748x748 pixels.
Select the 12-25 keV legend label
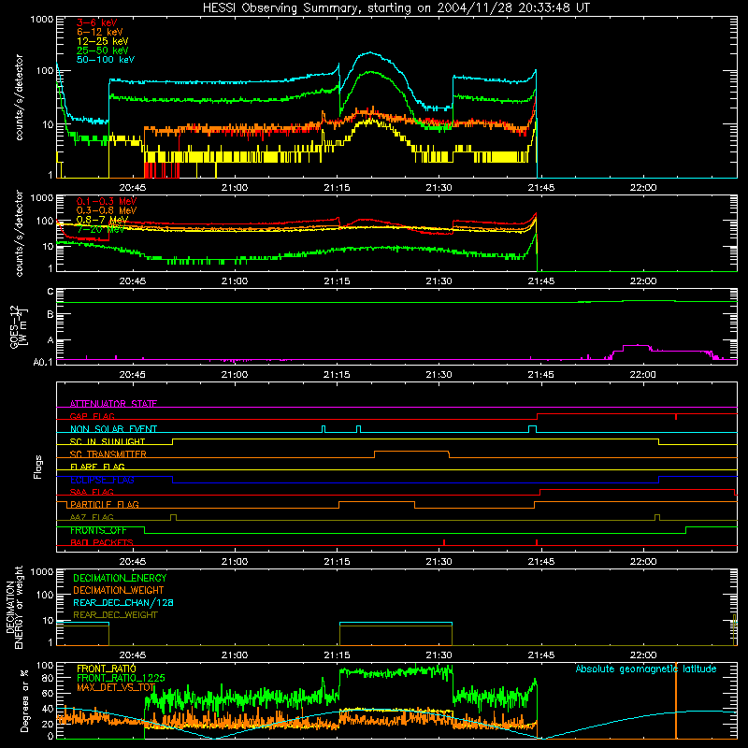pyautogui.click(x=103, y=41)
